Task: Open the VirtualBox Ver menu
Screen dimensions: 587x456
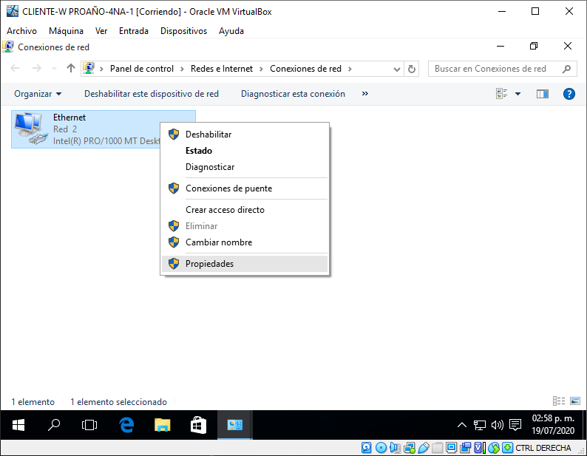Action: [x=101, y=31]
